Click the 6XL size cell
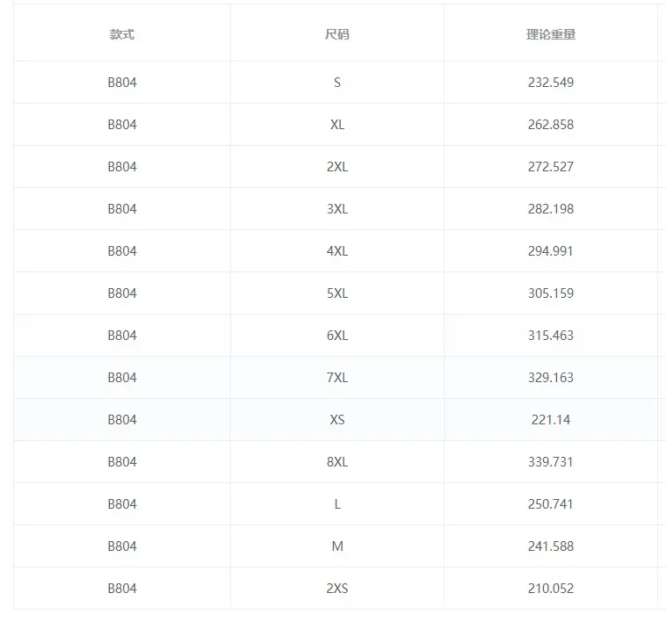Screen dimensions: 666x622 337,336
